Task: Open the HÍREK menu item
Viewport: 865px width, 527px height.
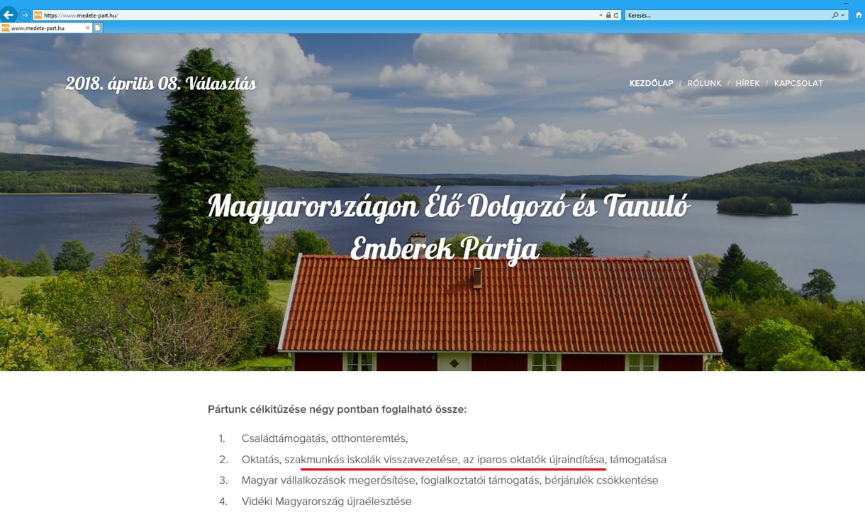Action: tap(747, 83)
